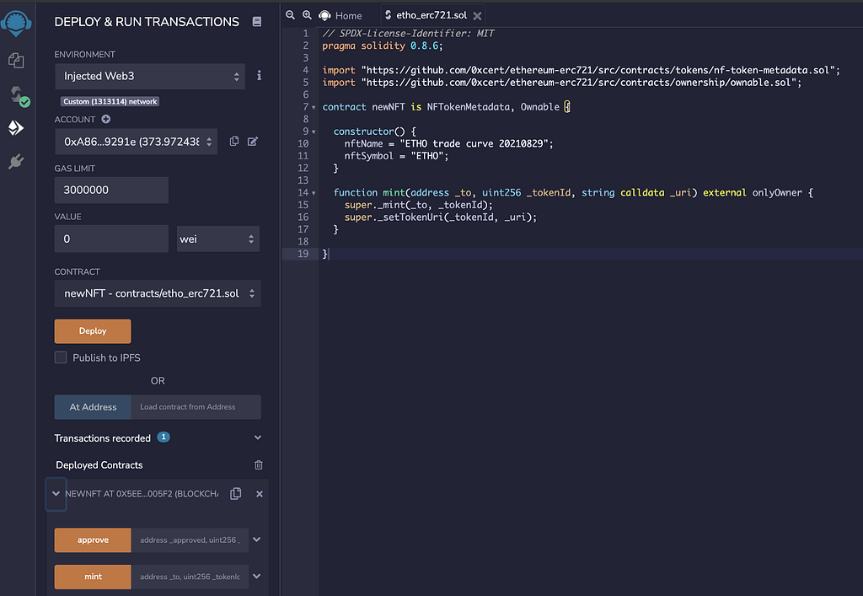Click the approve function button

pos(93,540)
